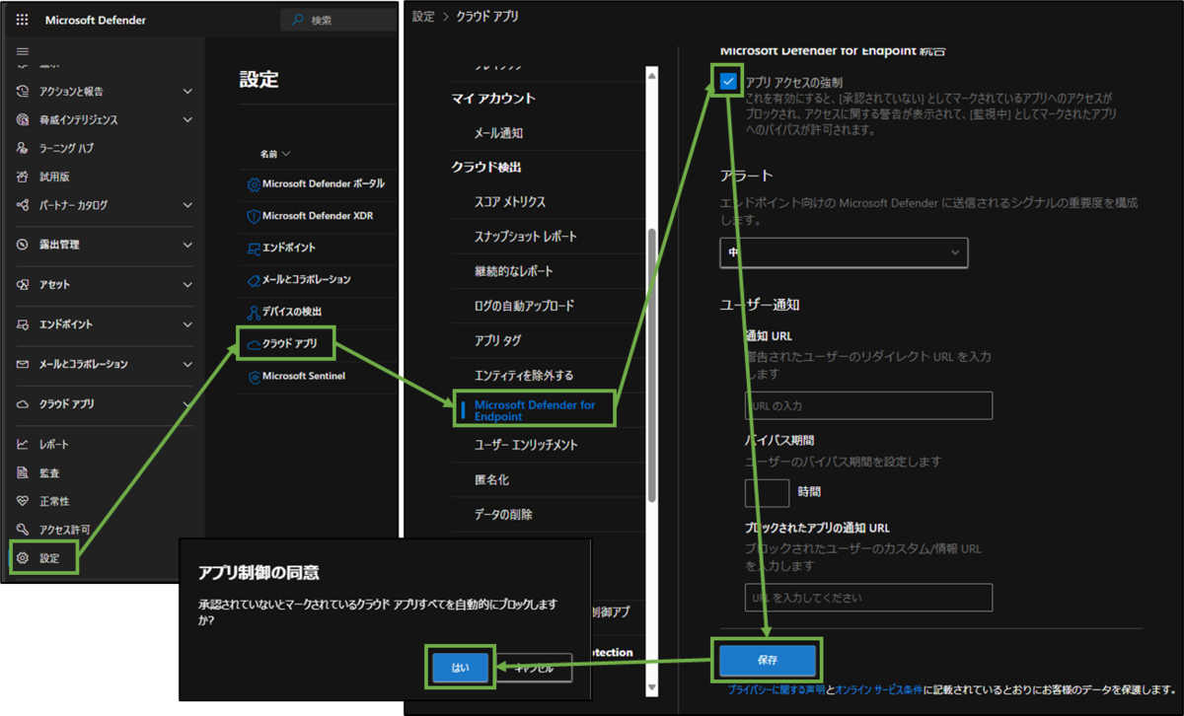The width and height of the screenshot is (1184, 716).
Task: Click the 脅威インテリジェンス sidebar icon
Action: (x=23, y=119)
